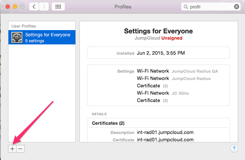245x160 pixels.
Task: Click the yellow minimize window button
Action: click(x=15, y=7)
